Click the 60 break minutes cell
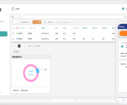Screen dimensions: 127x105 93,39
